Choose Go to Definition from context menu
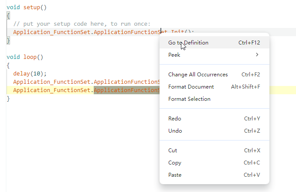This screenshot has height=192, width=296. (214, 43)
